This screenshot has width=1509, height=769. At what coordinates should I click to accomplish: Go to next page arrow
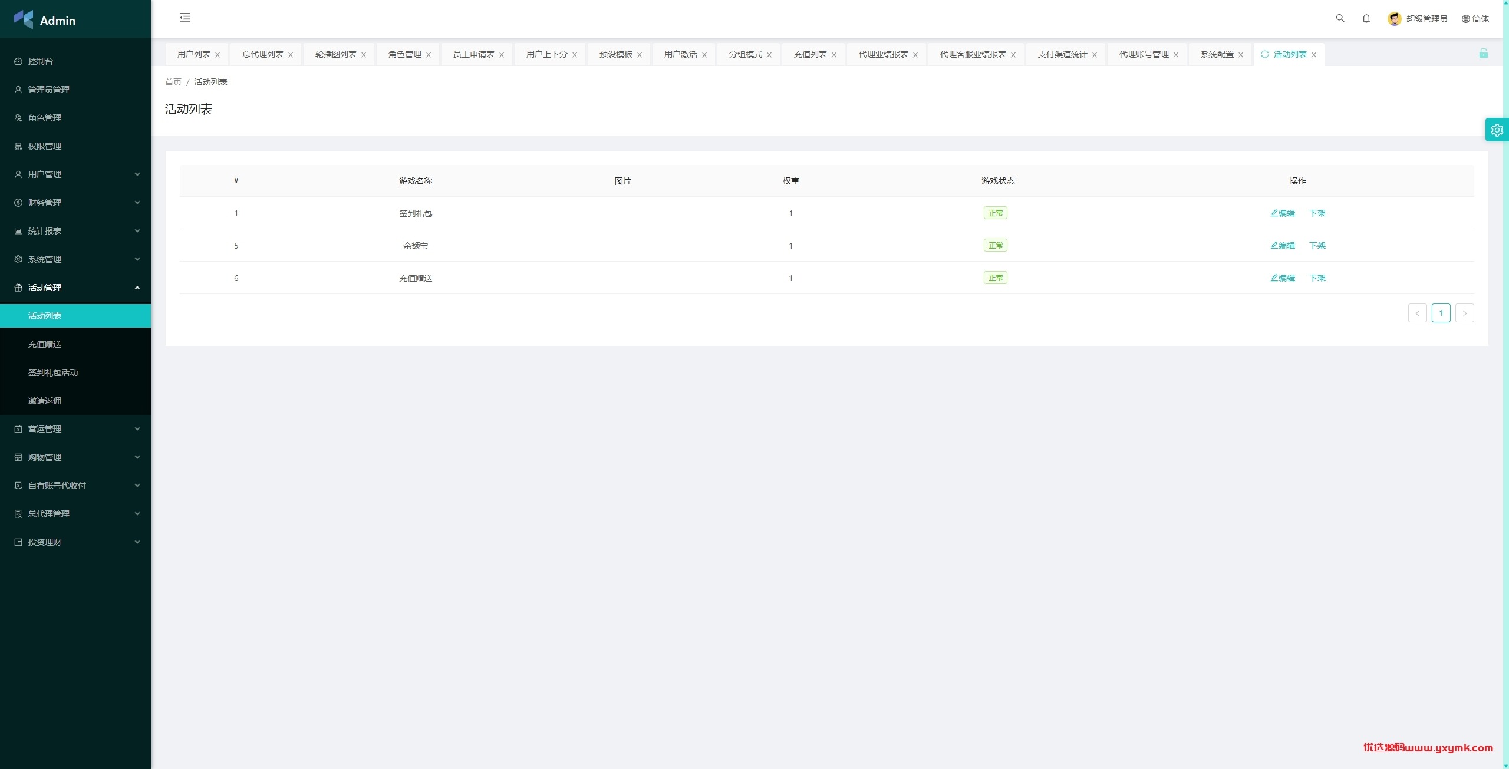(x=1464, y=313)
